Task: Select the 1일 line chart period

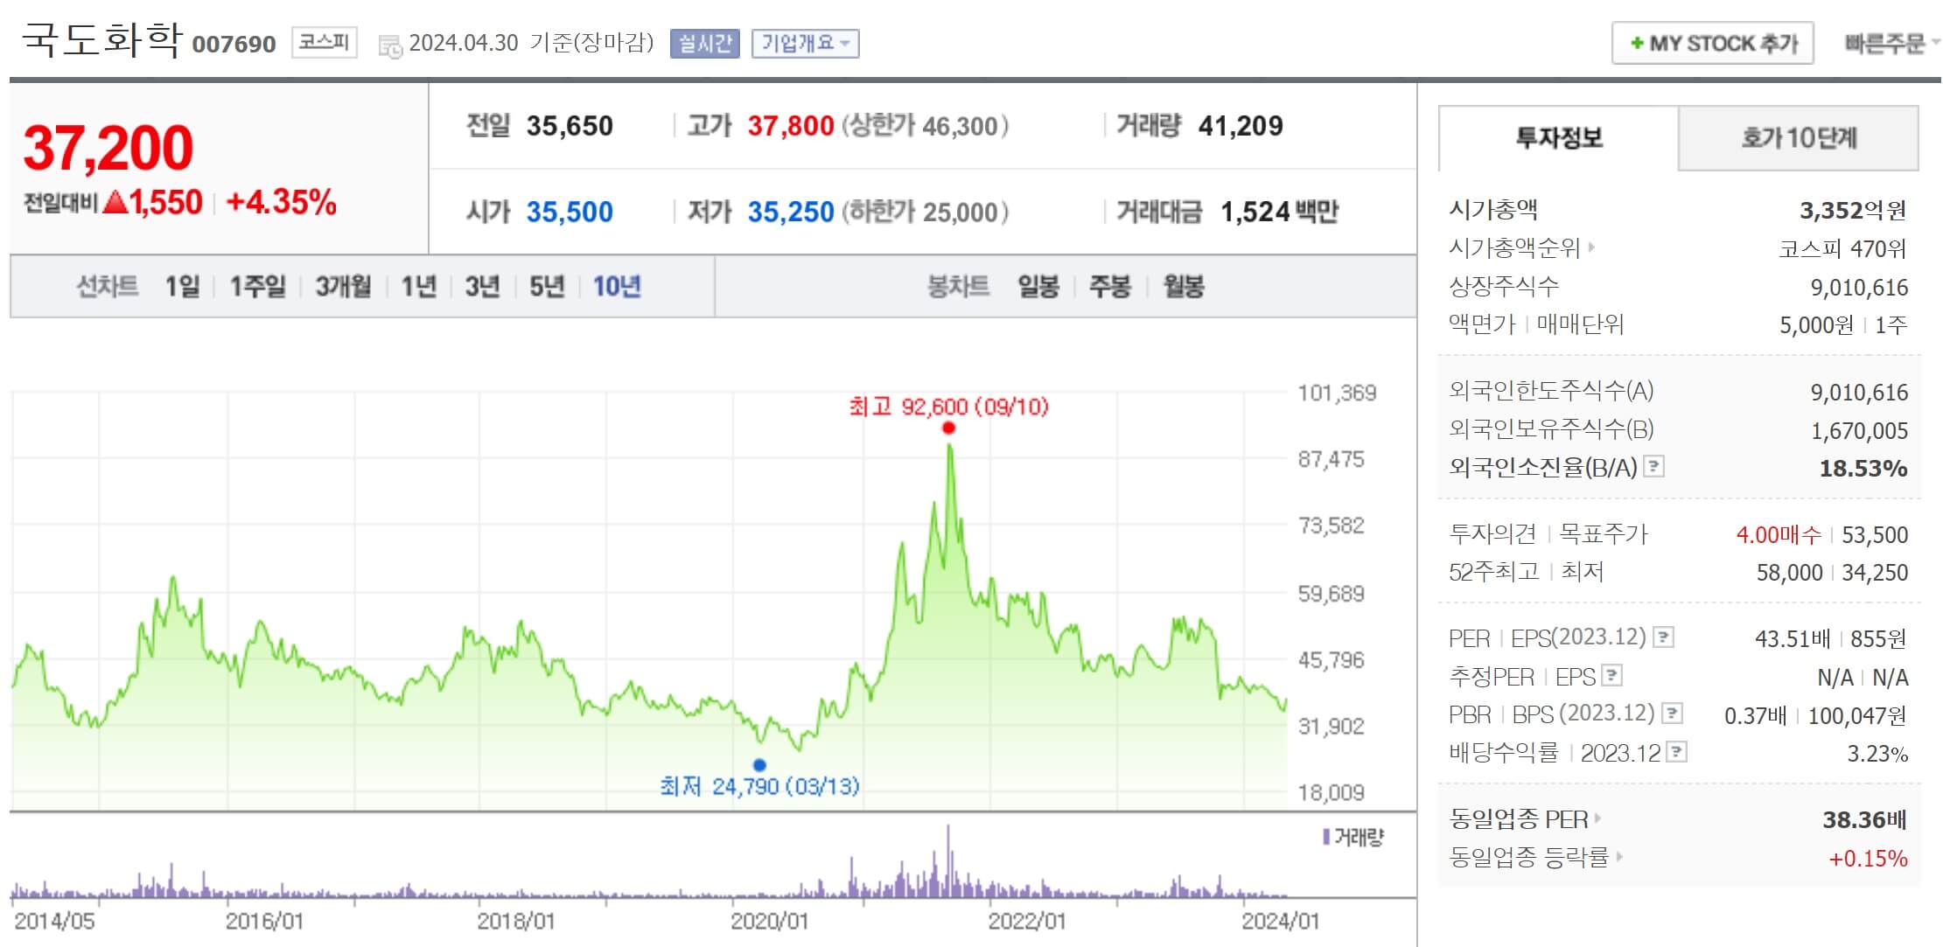Action: tap(183, 286)
